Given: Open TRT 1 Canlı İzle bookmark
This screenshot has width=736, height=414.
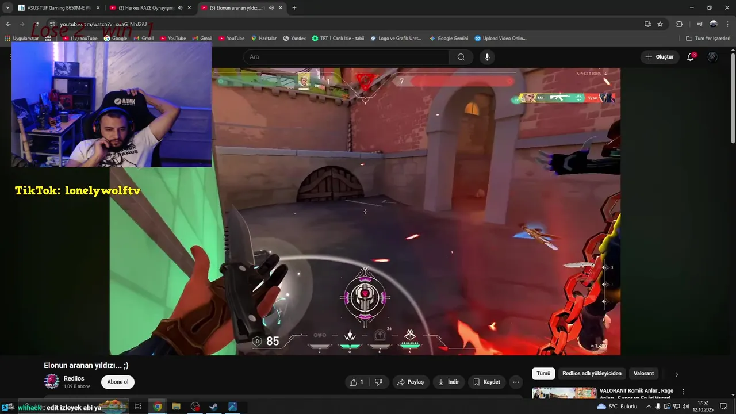Looking at the screenshot, I should pyautogui.click(x=338, y=39).
